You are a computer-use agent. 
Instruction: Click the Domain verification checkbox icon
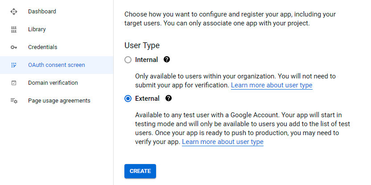(x=14, y=83)
